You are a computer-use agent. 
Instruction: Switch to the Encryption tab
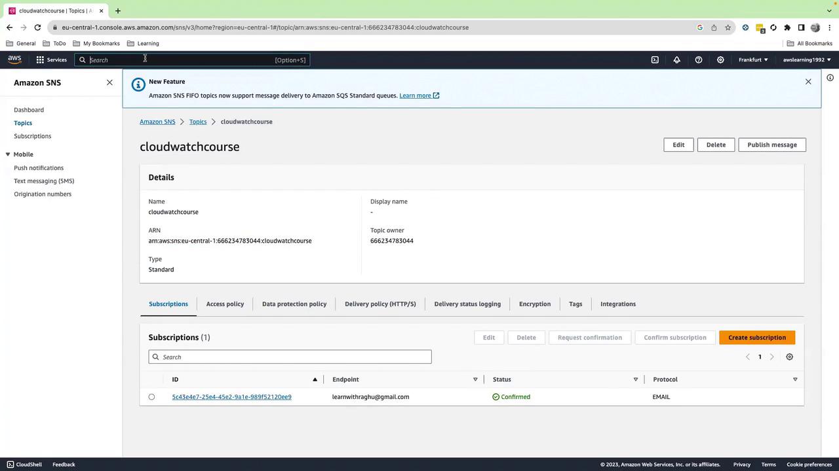(535, 304)
